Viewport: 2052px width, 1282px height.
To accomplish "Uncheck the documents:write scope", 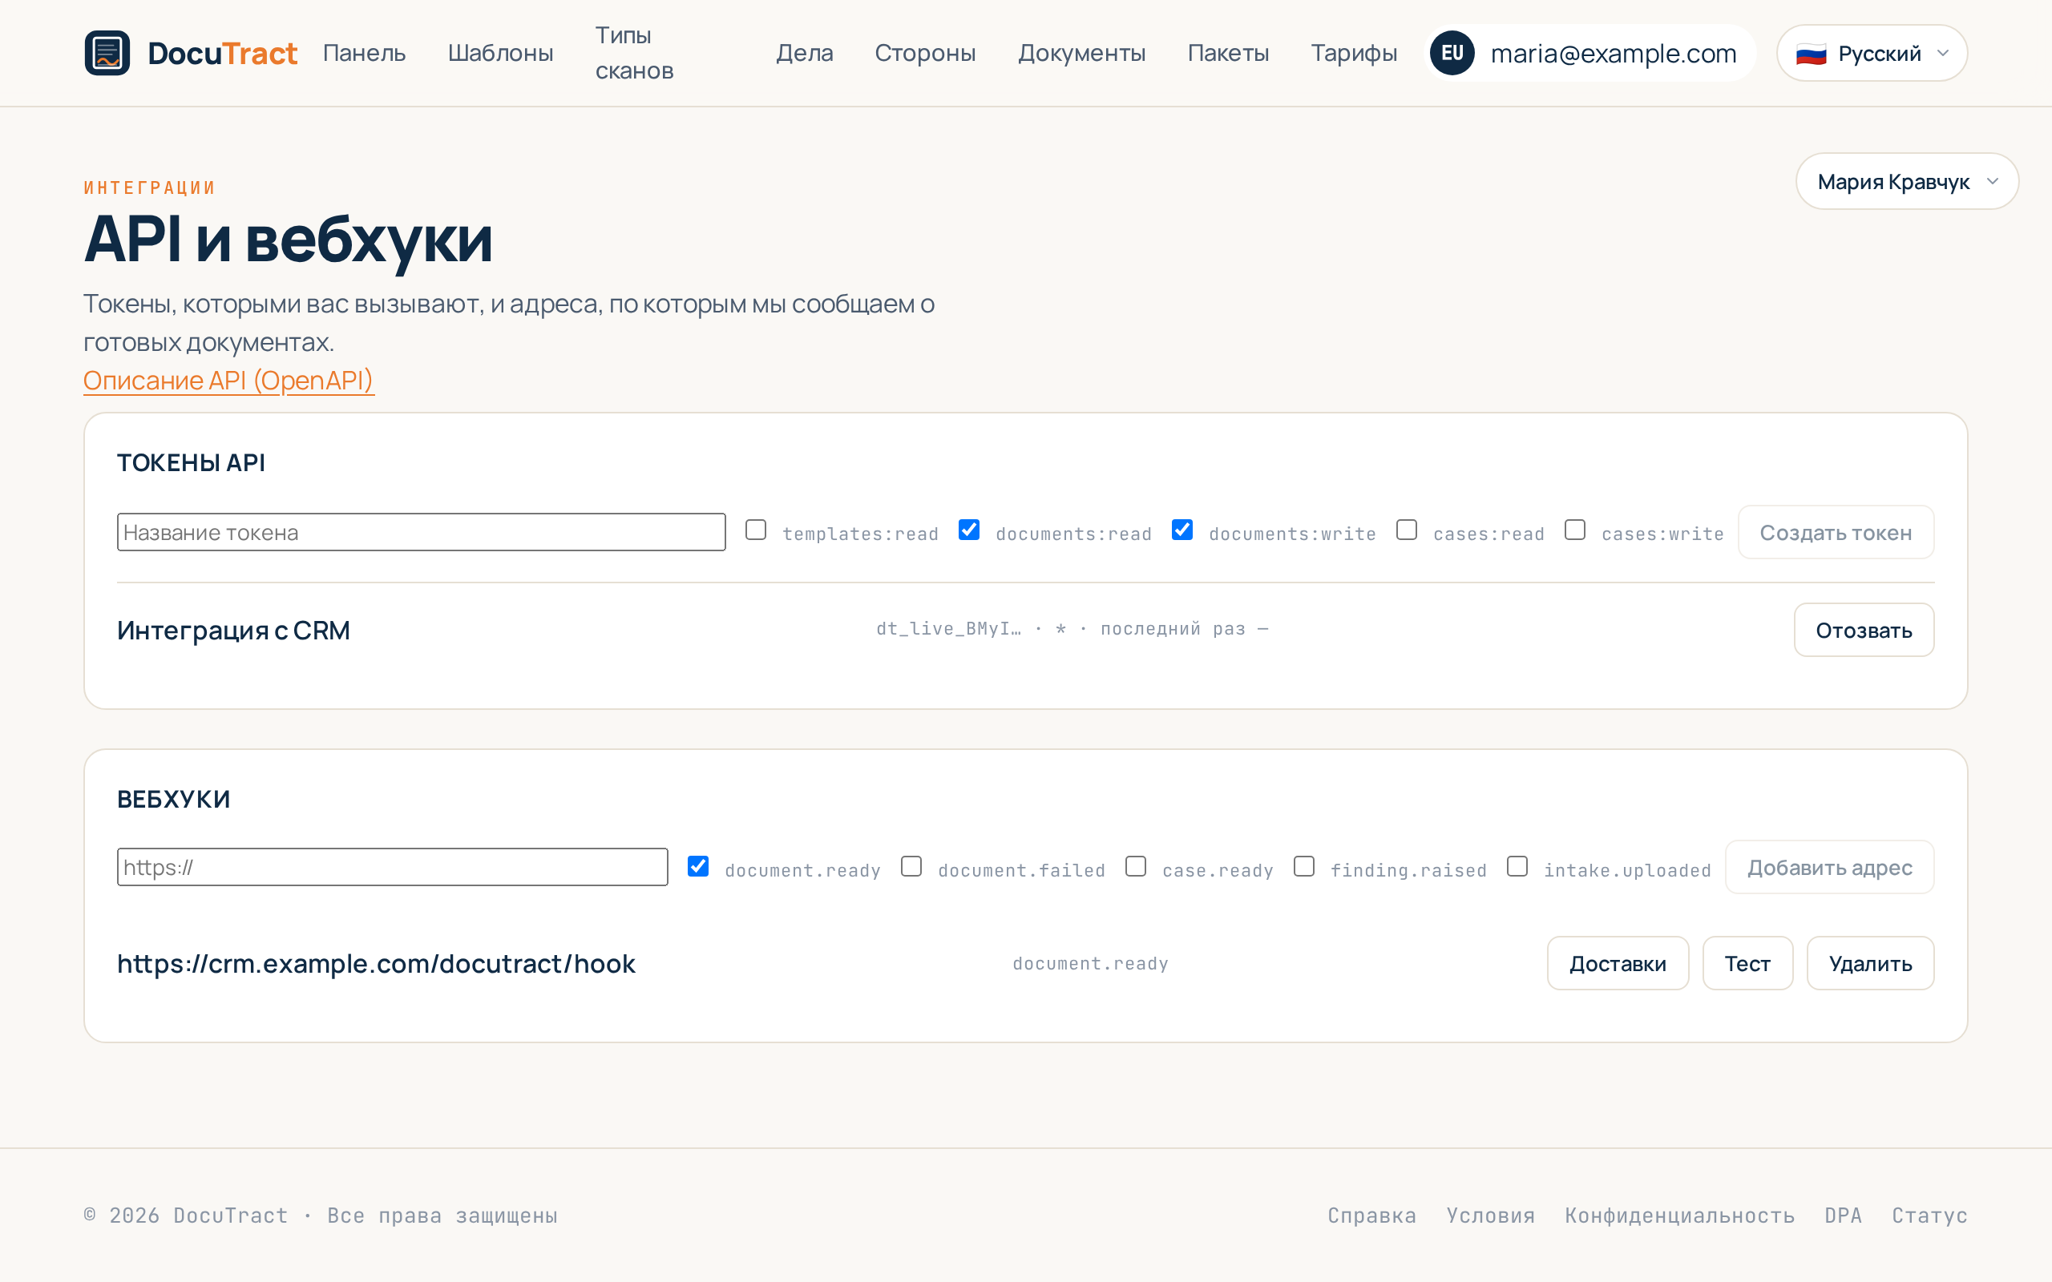I will pyautogui.click(x=1182, y=530).
